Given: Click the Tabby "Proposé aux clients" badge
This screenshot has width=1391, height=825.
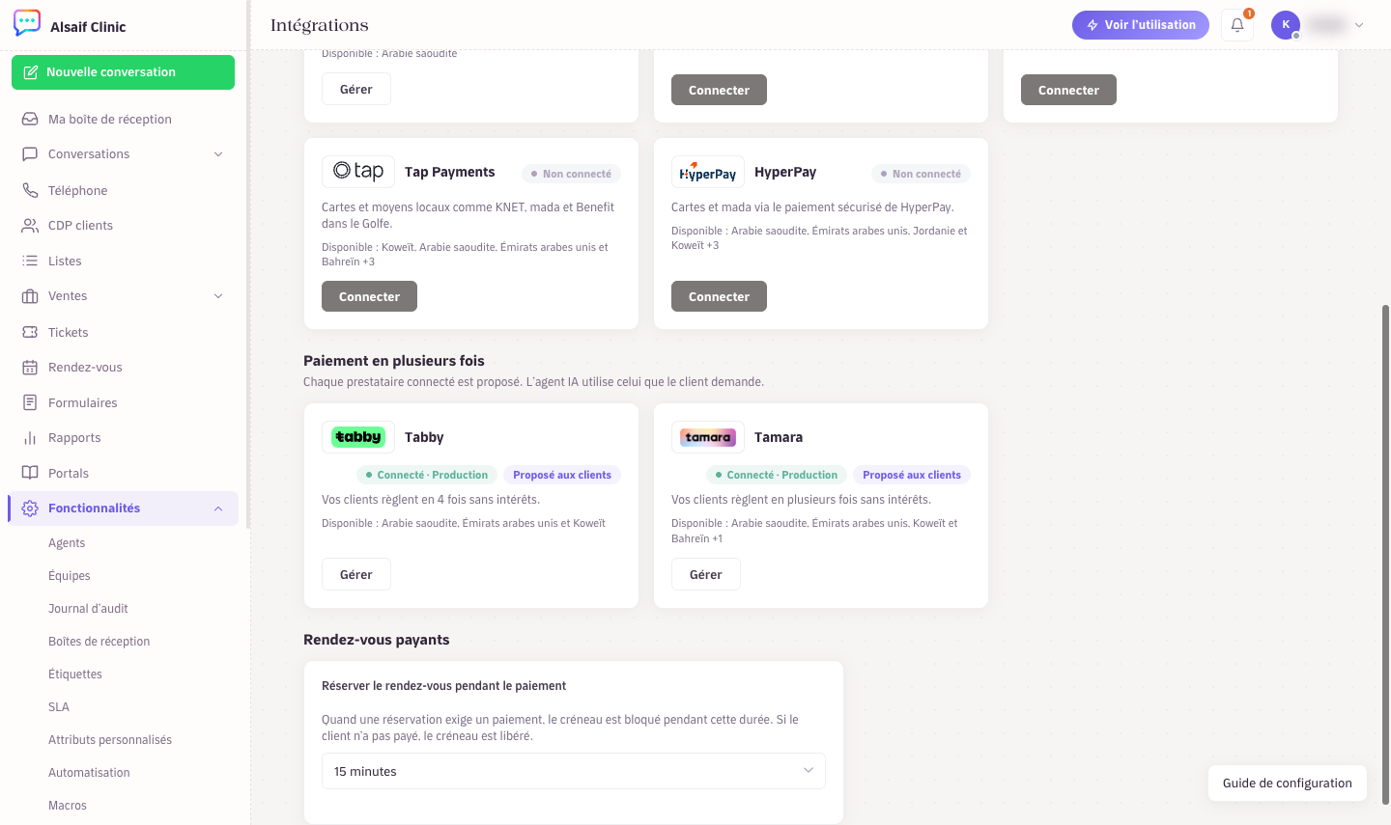Looking at the screenshot, I should (x=562, y=475).
